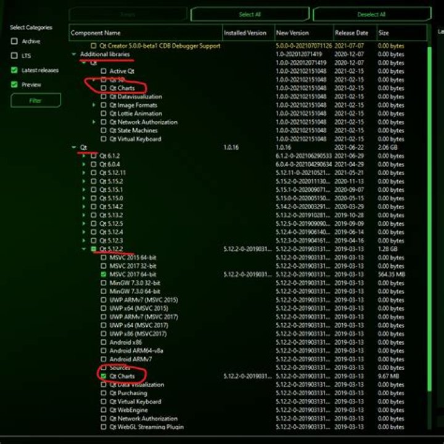
Task: Collapse the Qt 5.12.2 node
Action: click(84, 249)
